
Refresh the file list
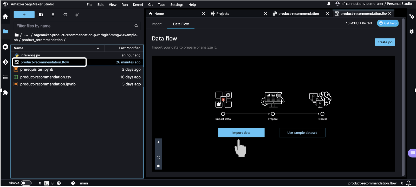(65, 15)
